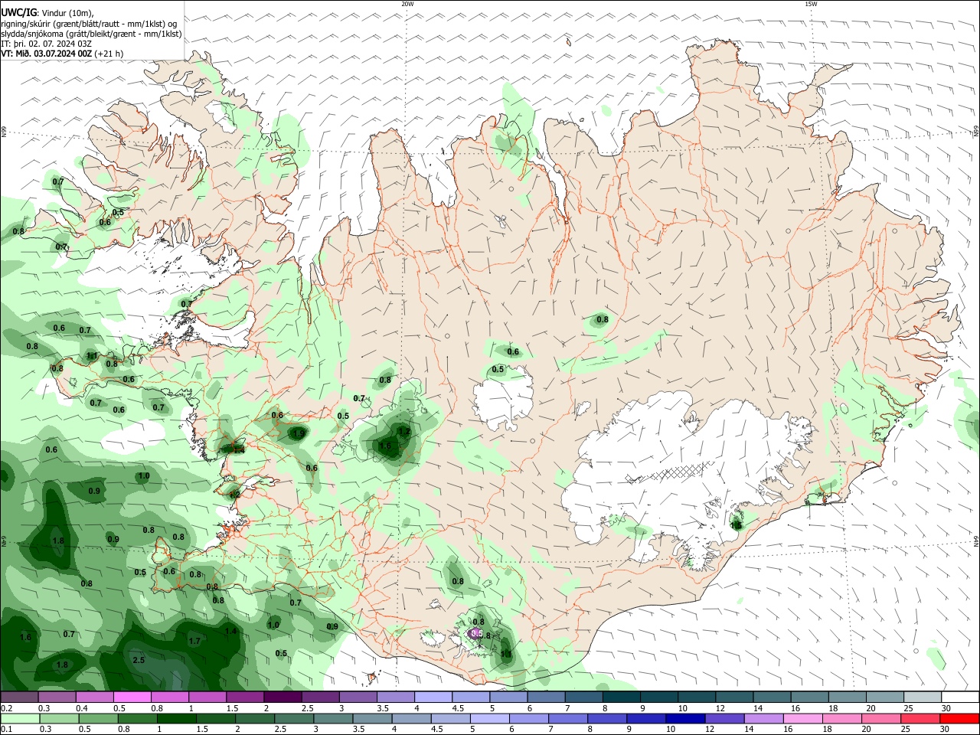Select the pale periwinkle 4 swatch in upper legend

(433, 697)
